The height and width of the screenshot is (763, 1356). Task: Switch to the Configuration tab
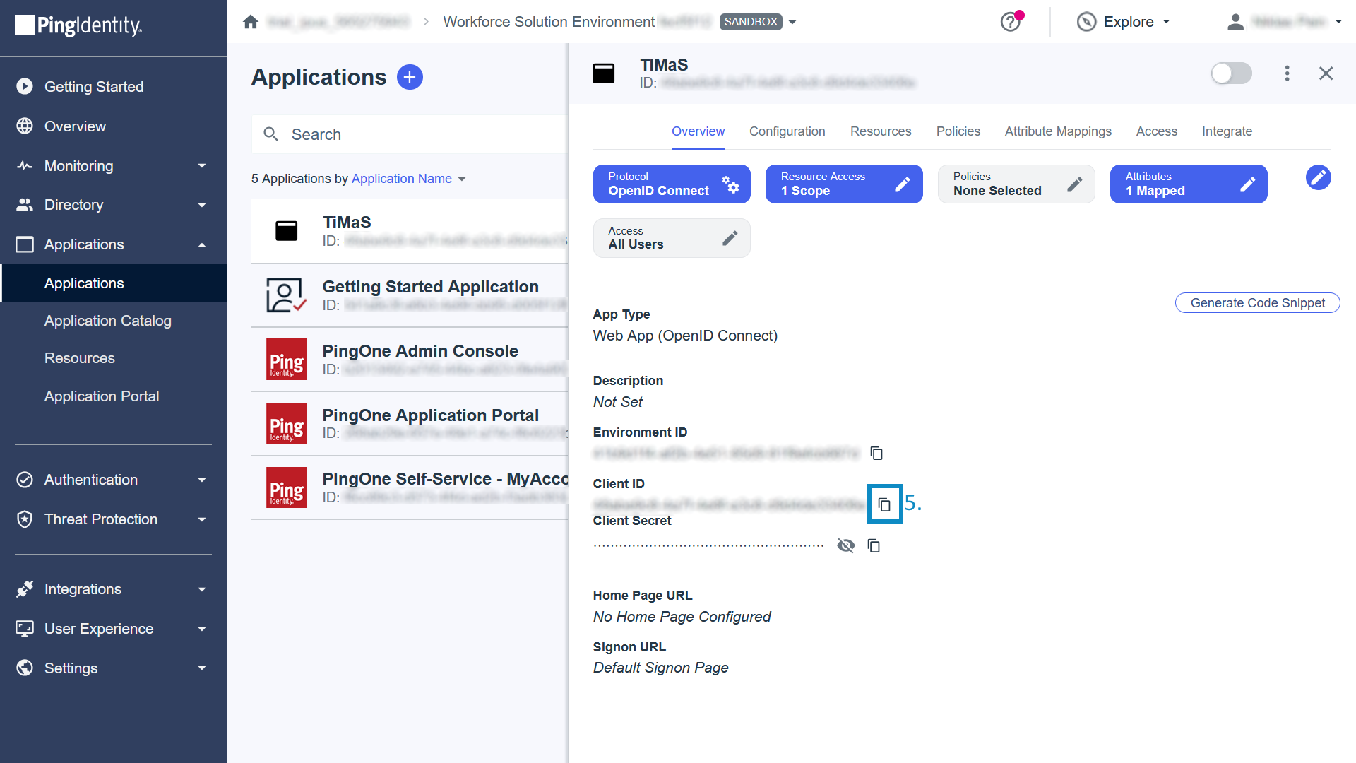[x=787, y=131]
